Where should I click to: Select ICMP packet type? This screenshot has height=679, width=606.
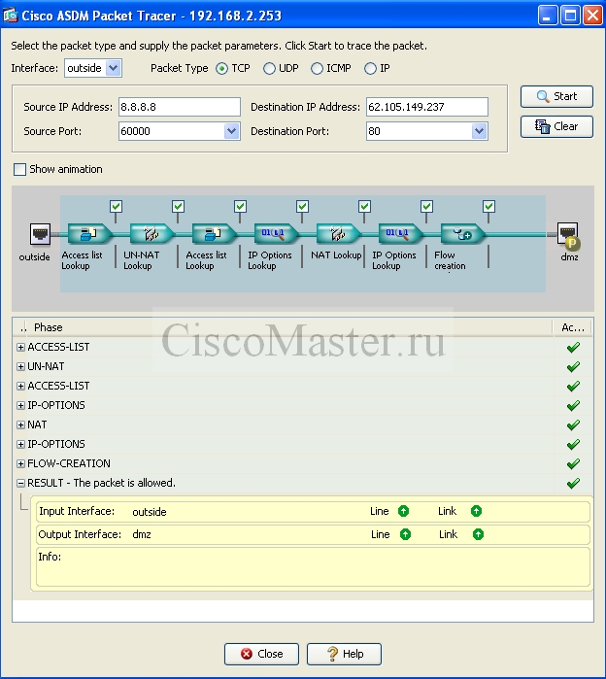pos(317,68)
